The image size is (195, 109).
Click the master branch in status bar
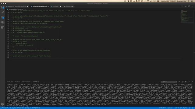[x=5, y=108]
